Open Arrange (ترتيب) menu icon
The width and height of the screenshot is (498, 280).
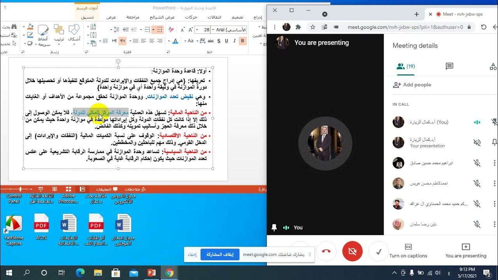coord(59,33)
